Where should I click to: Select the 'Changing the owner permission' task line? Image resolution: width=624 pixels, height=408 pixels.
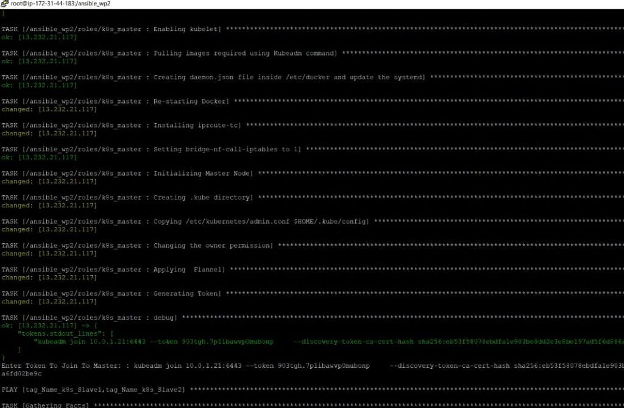313,245
